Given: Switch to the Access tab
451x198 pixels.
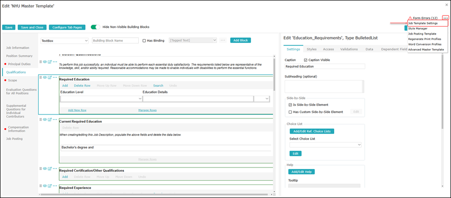Looking at the screenshot, I should 328,49.
